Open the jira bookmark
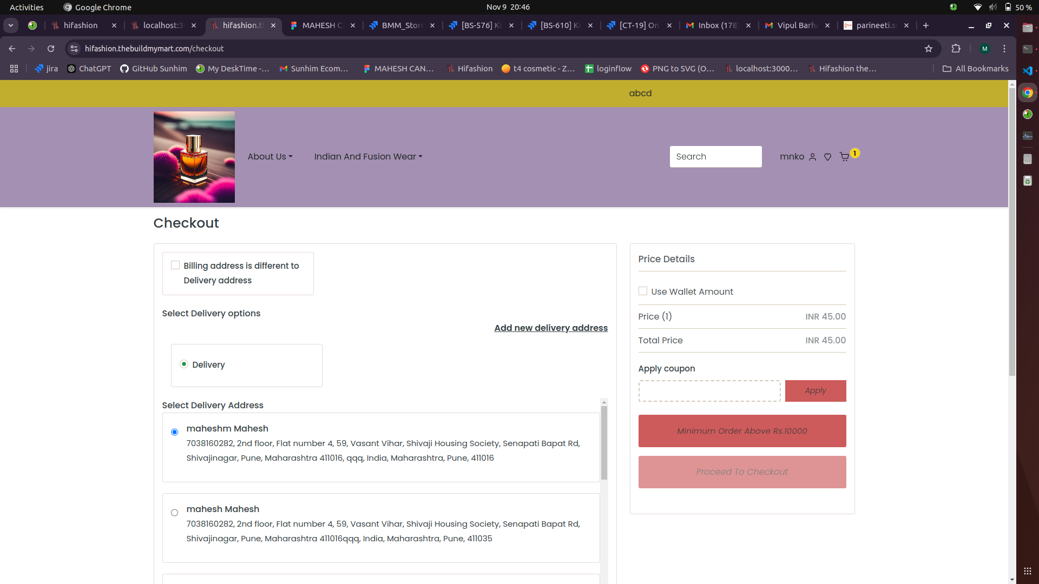 47,69
